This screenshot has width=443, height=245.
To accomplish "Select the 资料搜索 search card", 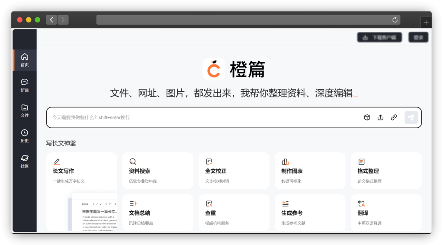I will (x=157, y=171).
